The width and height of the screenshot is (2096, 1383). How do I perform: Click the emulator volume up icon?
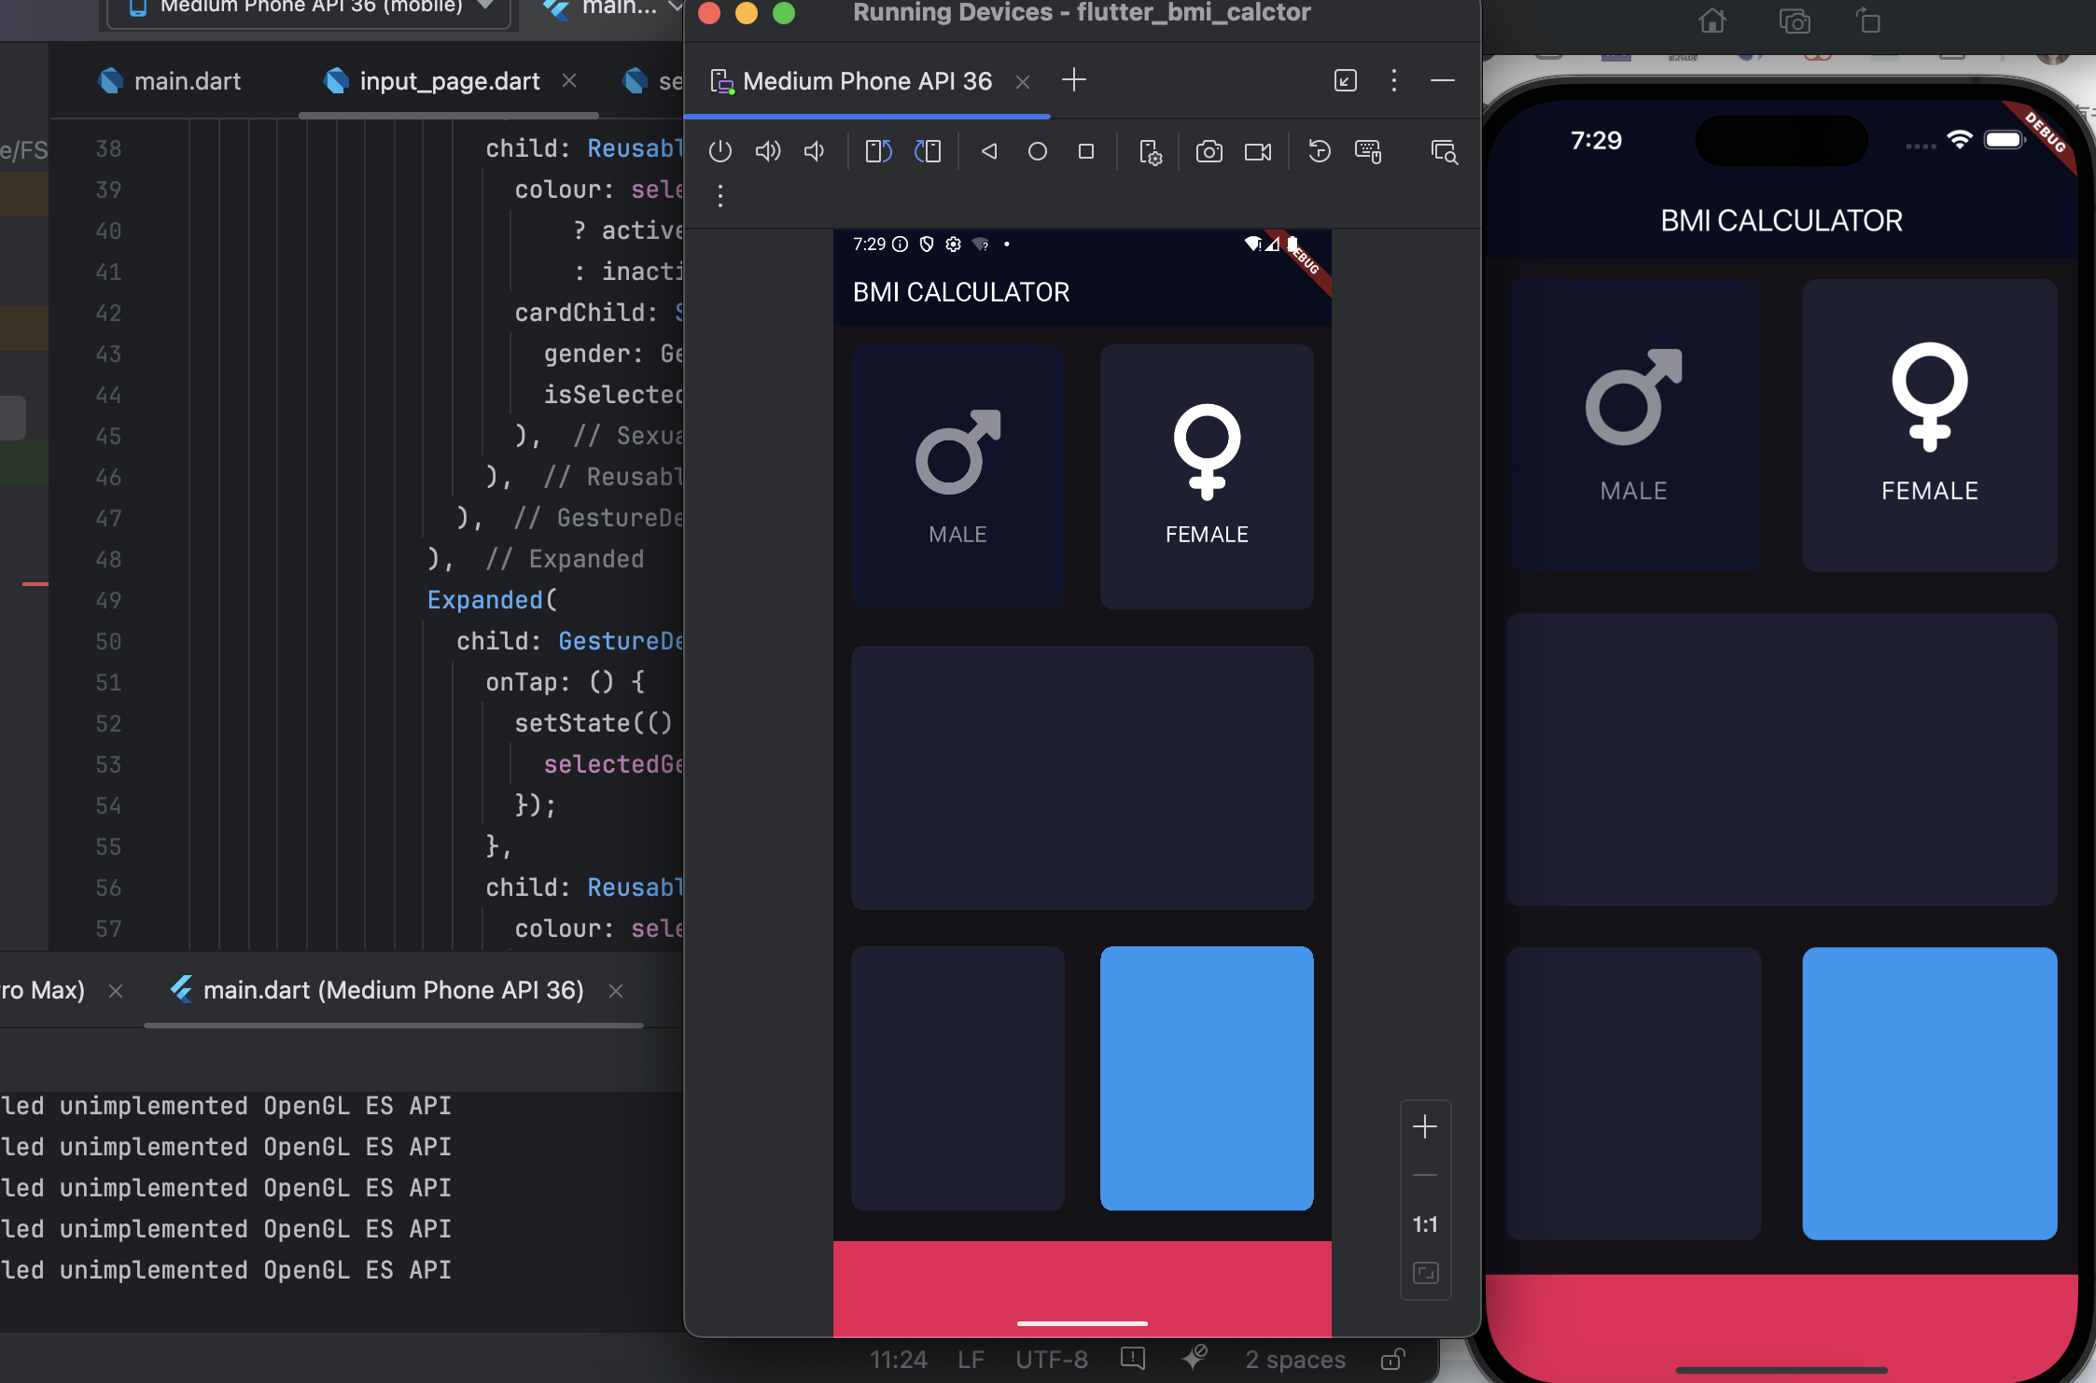[767, 151]
